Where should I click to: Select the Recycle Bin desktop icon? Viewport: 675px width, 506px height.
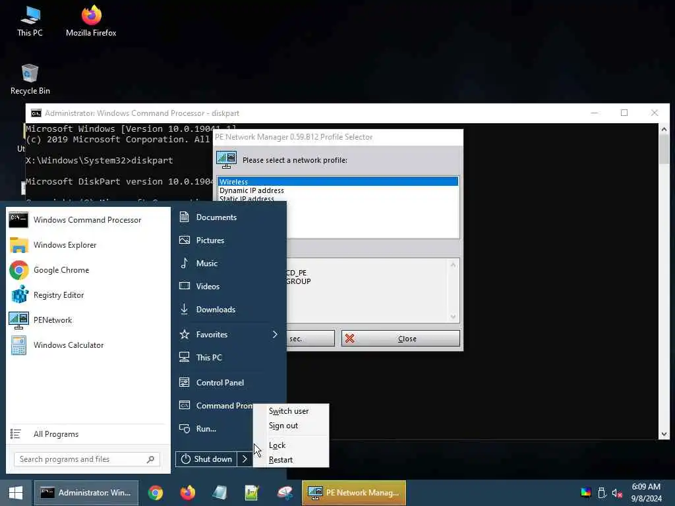tap(30, 80)
